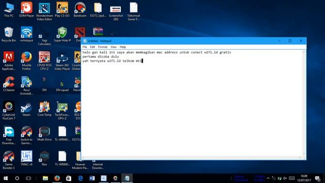Select the CyberLink YouCam 7 shortcut
This screenshot has height=183, width=325.
pos(9,110)
